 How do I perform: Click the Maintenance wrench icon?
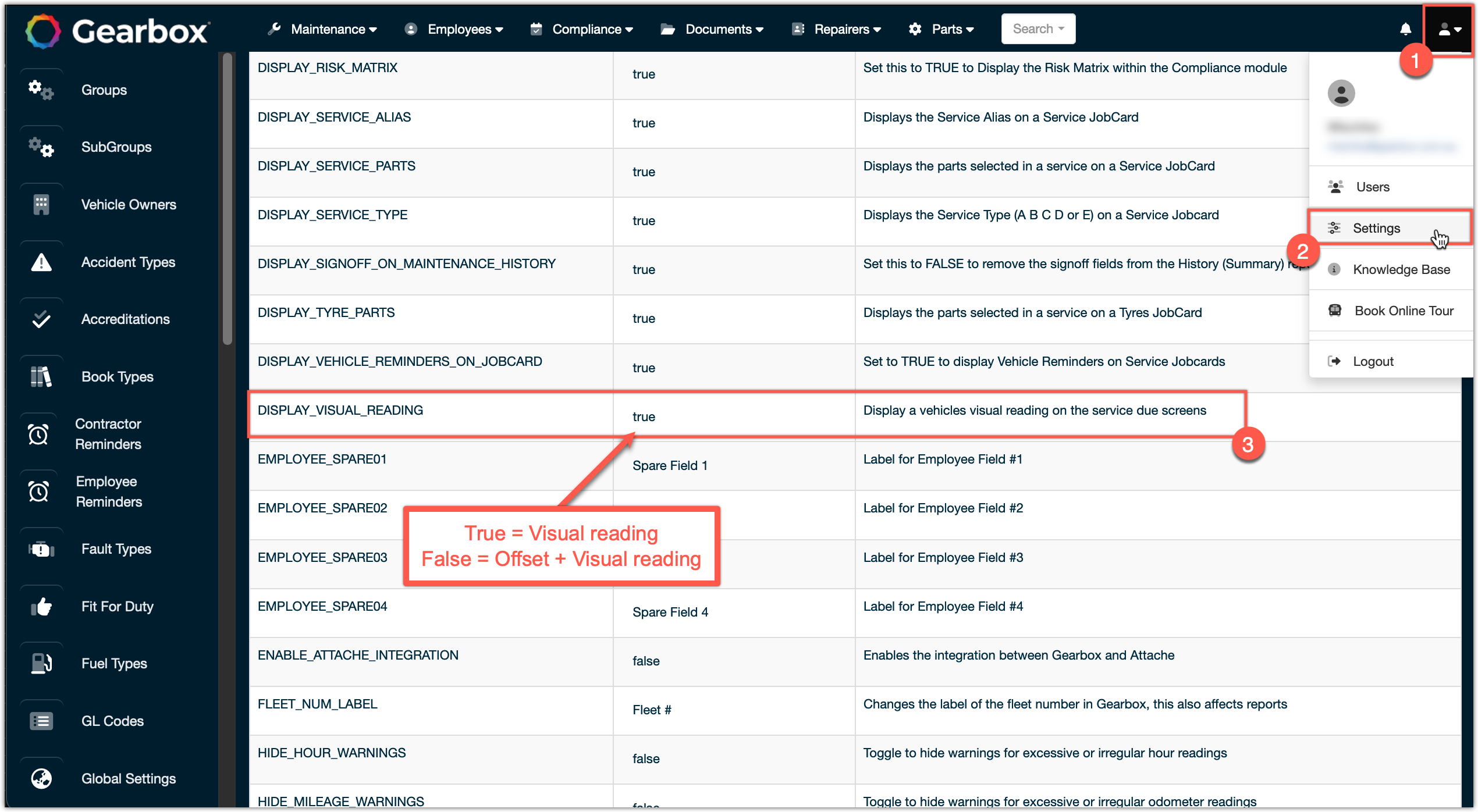[x=274, y=29]
